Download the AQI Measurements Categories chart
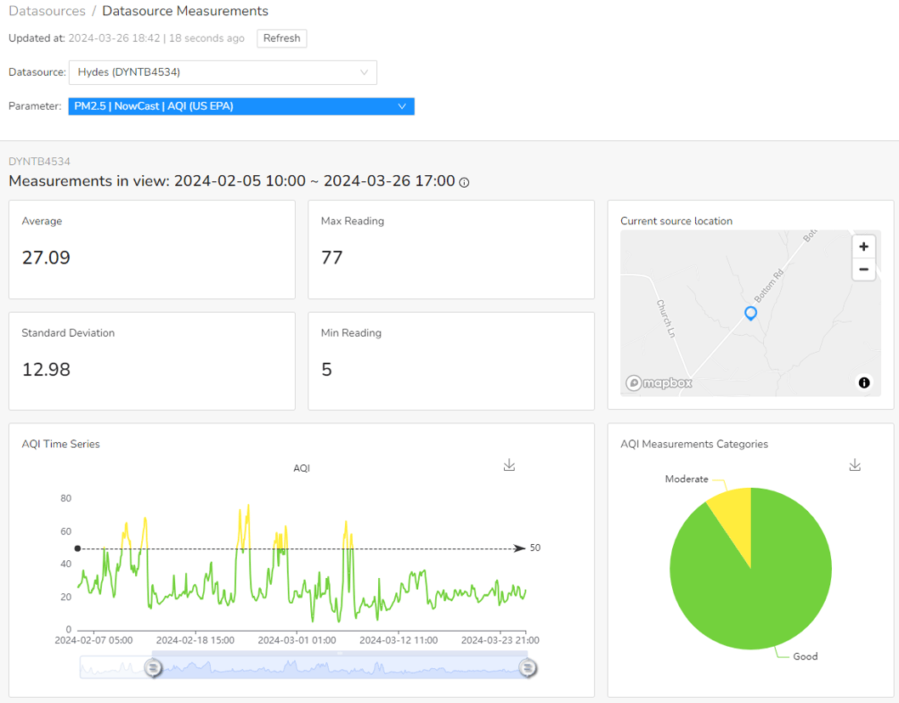The image size is (899, 703). click(855, 465)
